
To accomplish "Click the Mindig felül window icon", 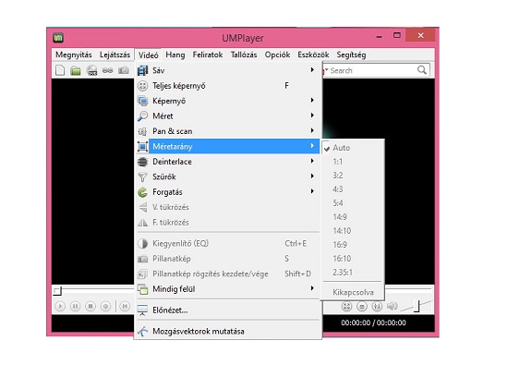I will tap(142, 289).
